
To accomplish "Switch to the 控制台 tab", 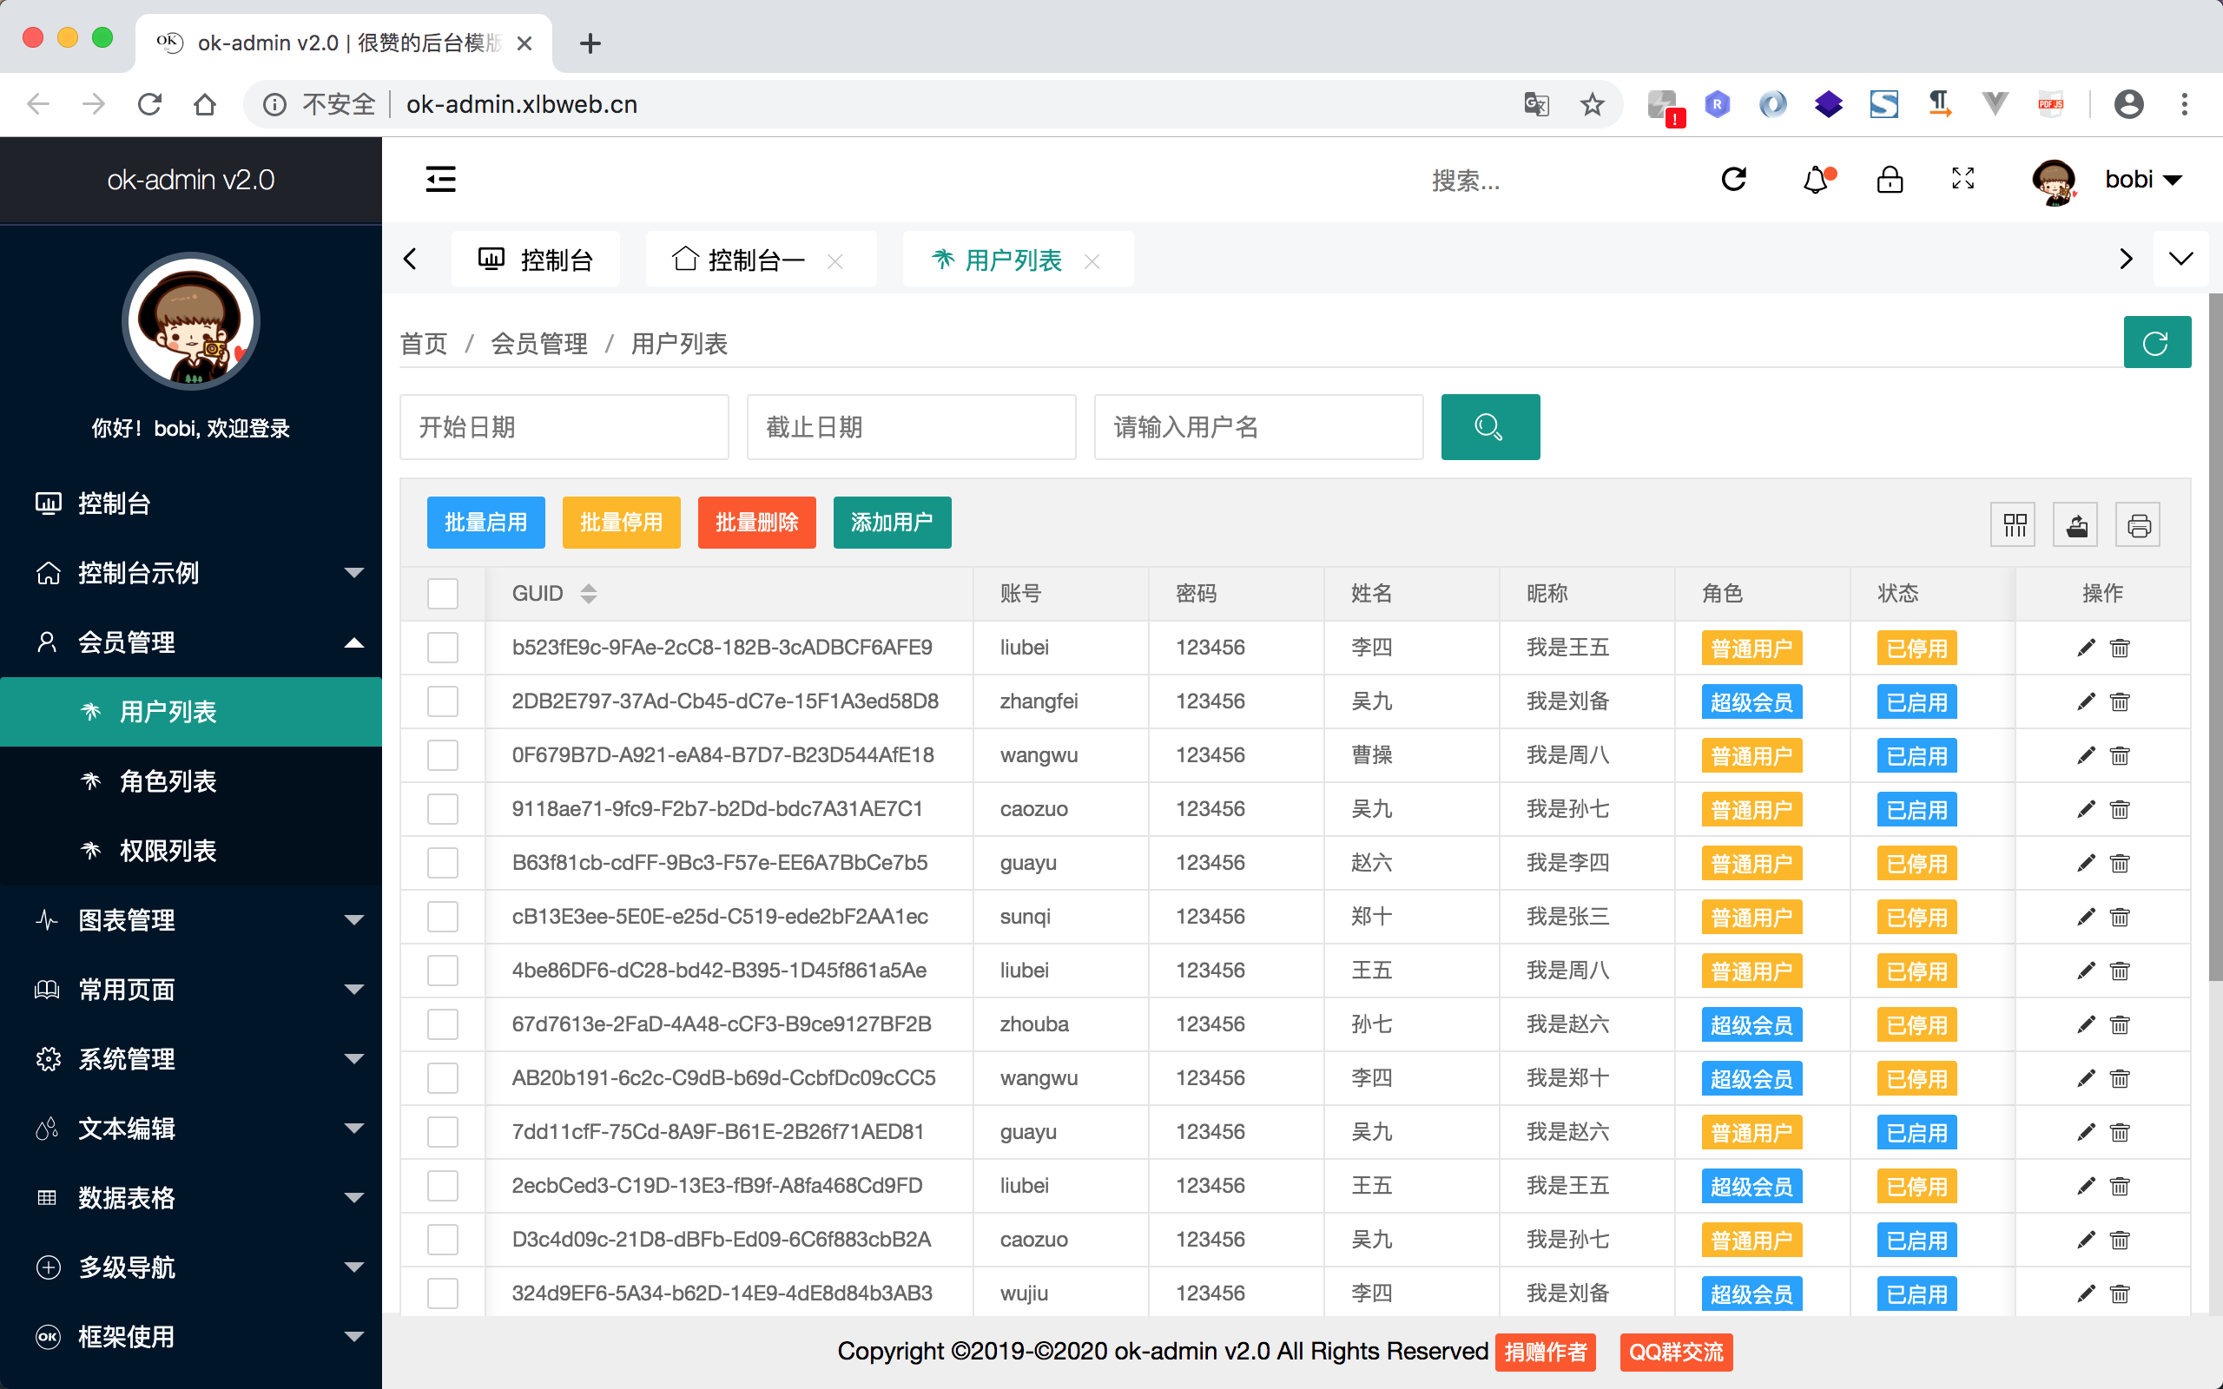I will tap(536, 260).
